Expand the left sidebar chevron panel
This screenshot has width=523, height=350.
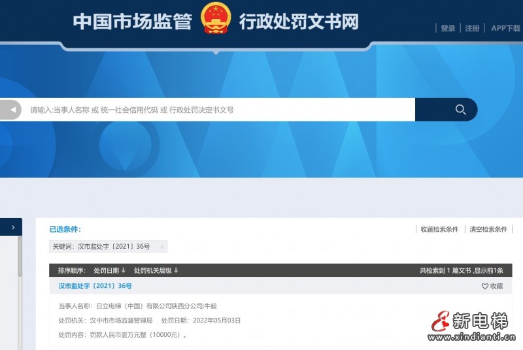(12, 227)
